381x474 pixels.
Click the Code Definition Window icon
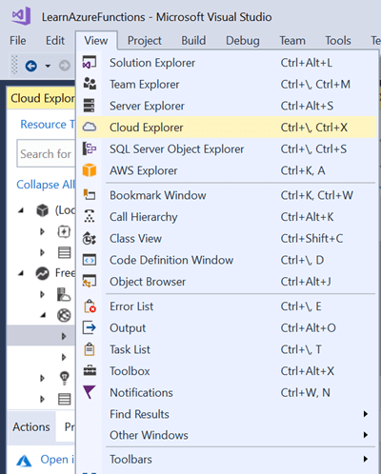point(90,260)
